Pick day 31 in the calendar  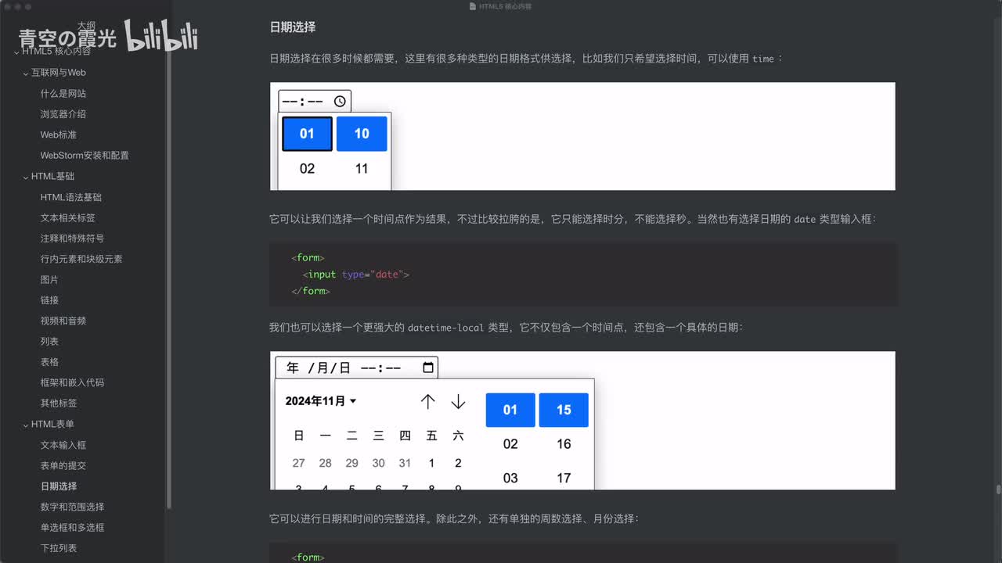point(405,463)
